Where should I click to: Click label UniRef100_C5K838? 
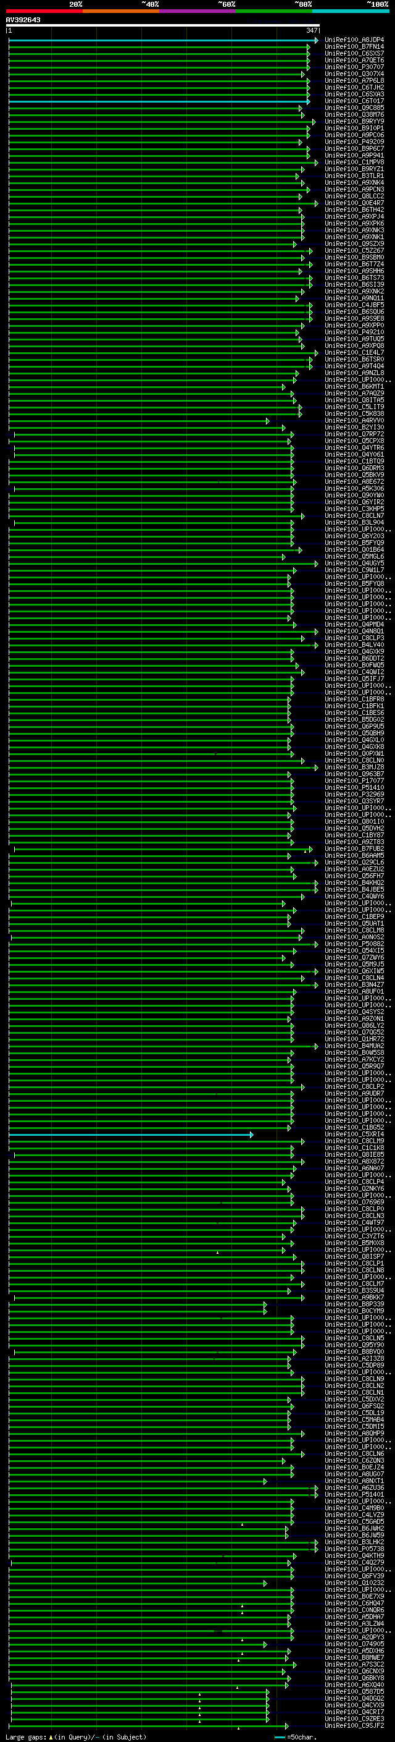coord(354,414)
